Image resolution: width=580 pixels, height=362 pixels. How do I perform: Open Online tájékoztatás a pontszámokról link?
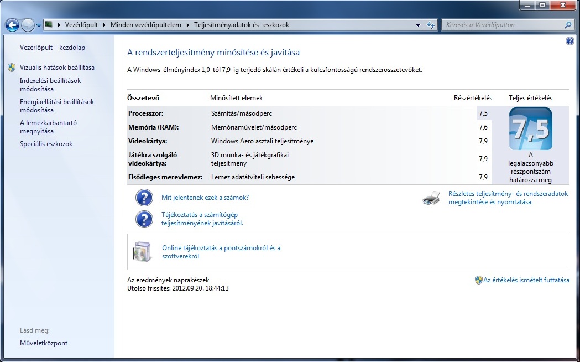click(x=221, y=252)
